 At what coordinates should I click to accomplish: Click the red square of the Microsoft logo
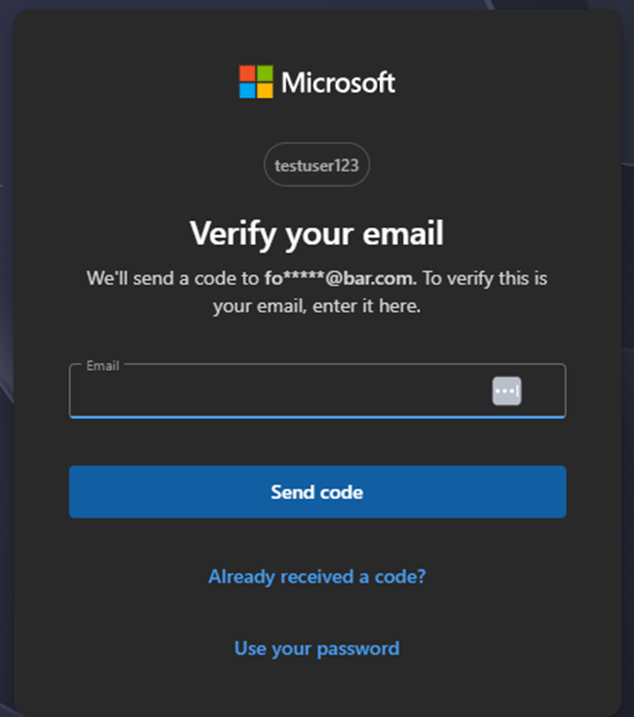tap(248, 73)
